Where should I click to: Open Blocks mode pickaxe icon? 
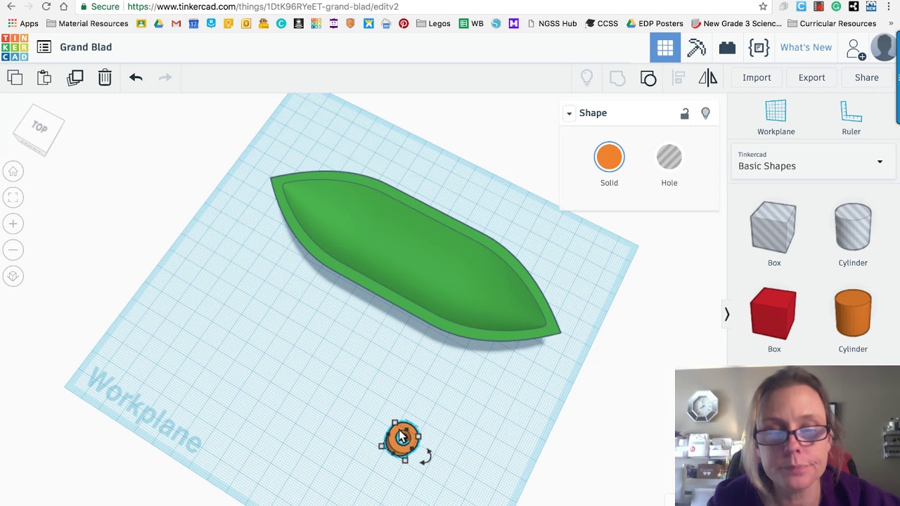[696, 47]
